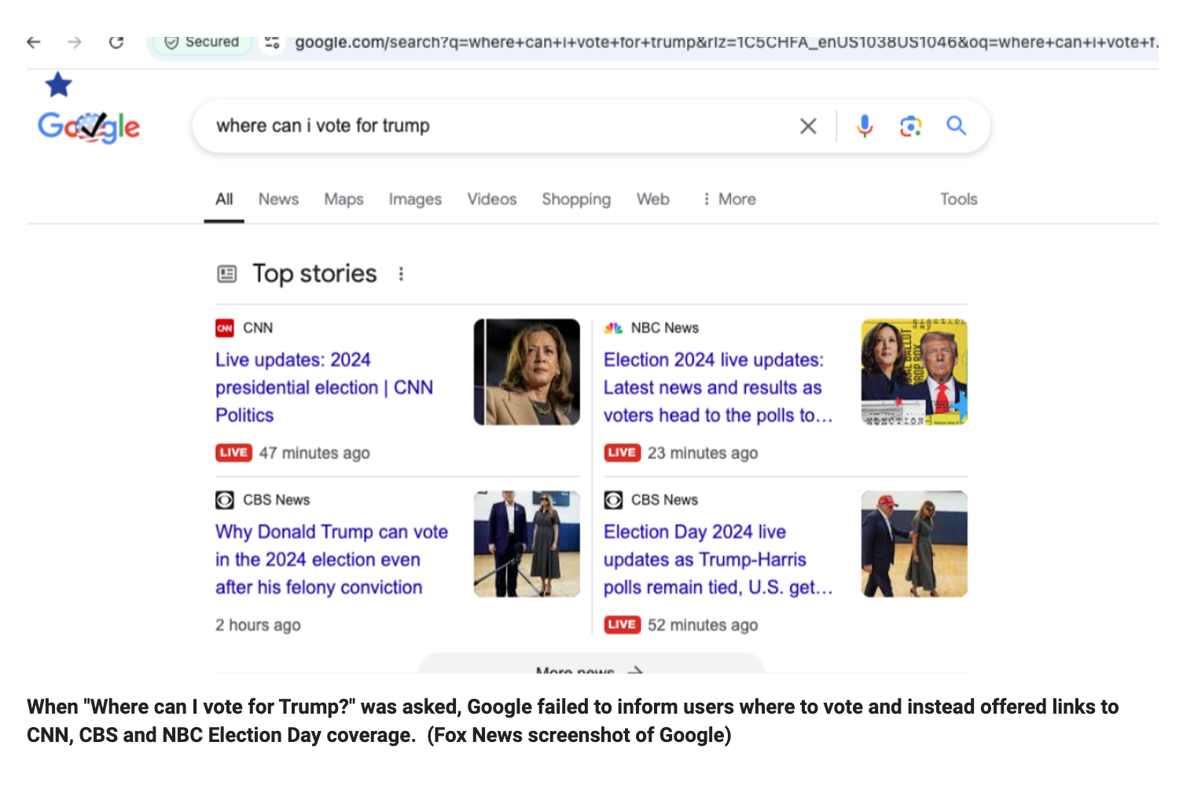
Task: Start voice search with the microphone icon
Action: 865,126
